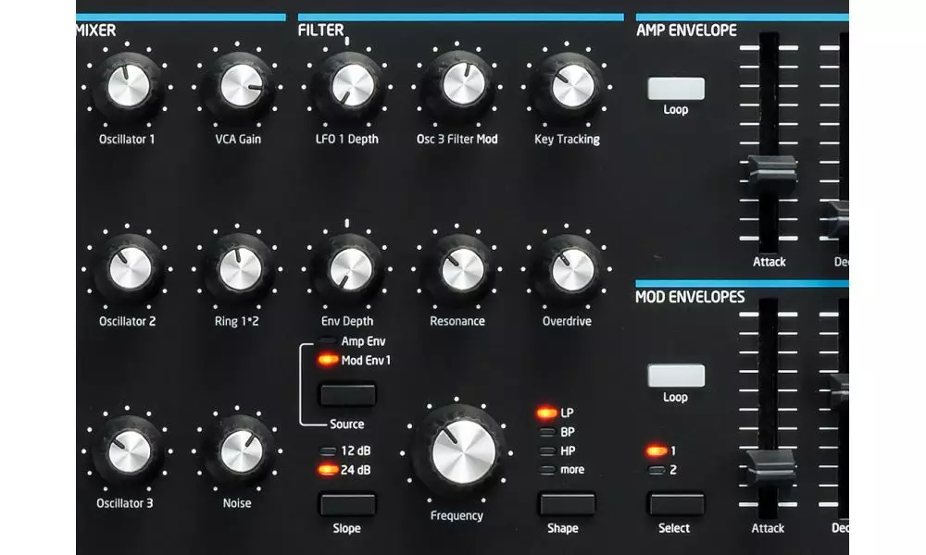926x555 pixels.
Task: Click the Amp Env source LED
Action: pos(327,341)
